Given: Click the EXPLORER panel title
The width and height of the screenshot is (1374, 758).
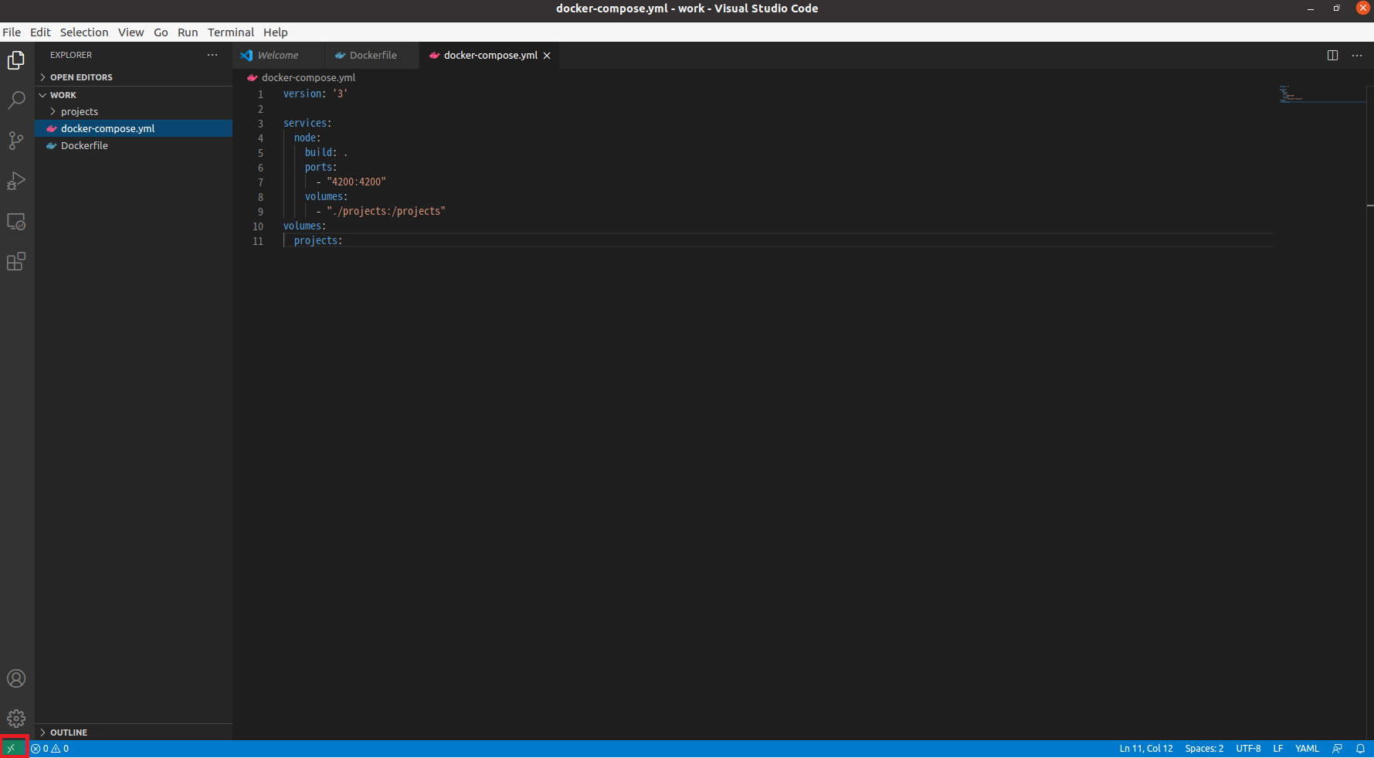Looking at the screenshot, I should [x=71, y=55].
